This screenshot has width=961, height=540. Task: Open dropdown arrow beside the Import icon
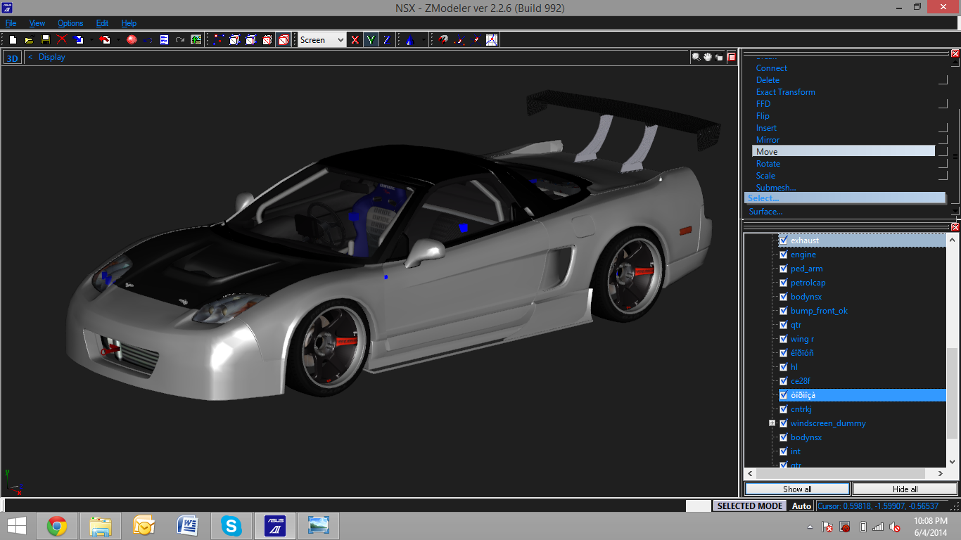(91, 40)
